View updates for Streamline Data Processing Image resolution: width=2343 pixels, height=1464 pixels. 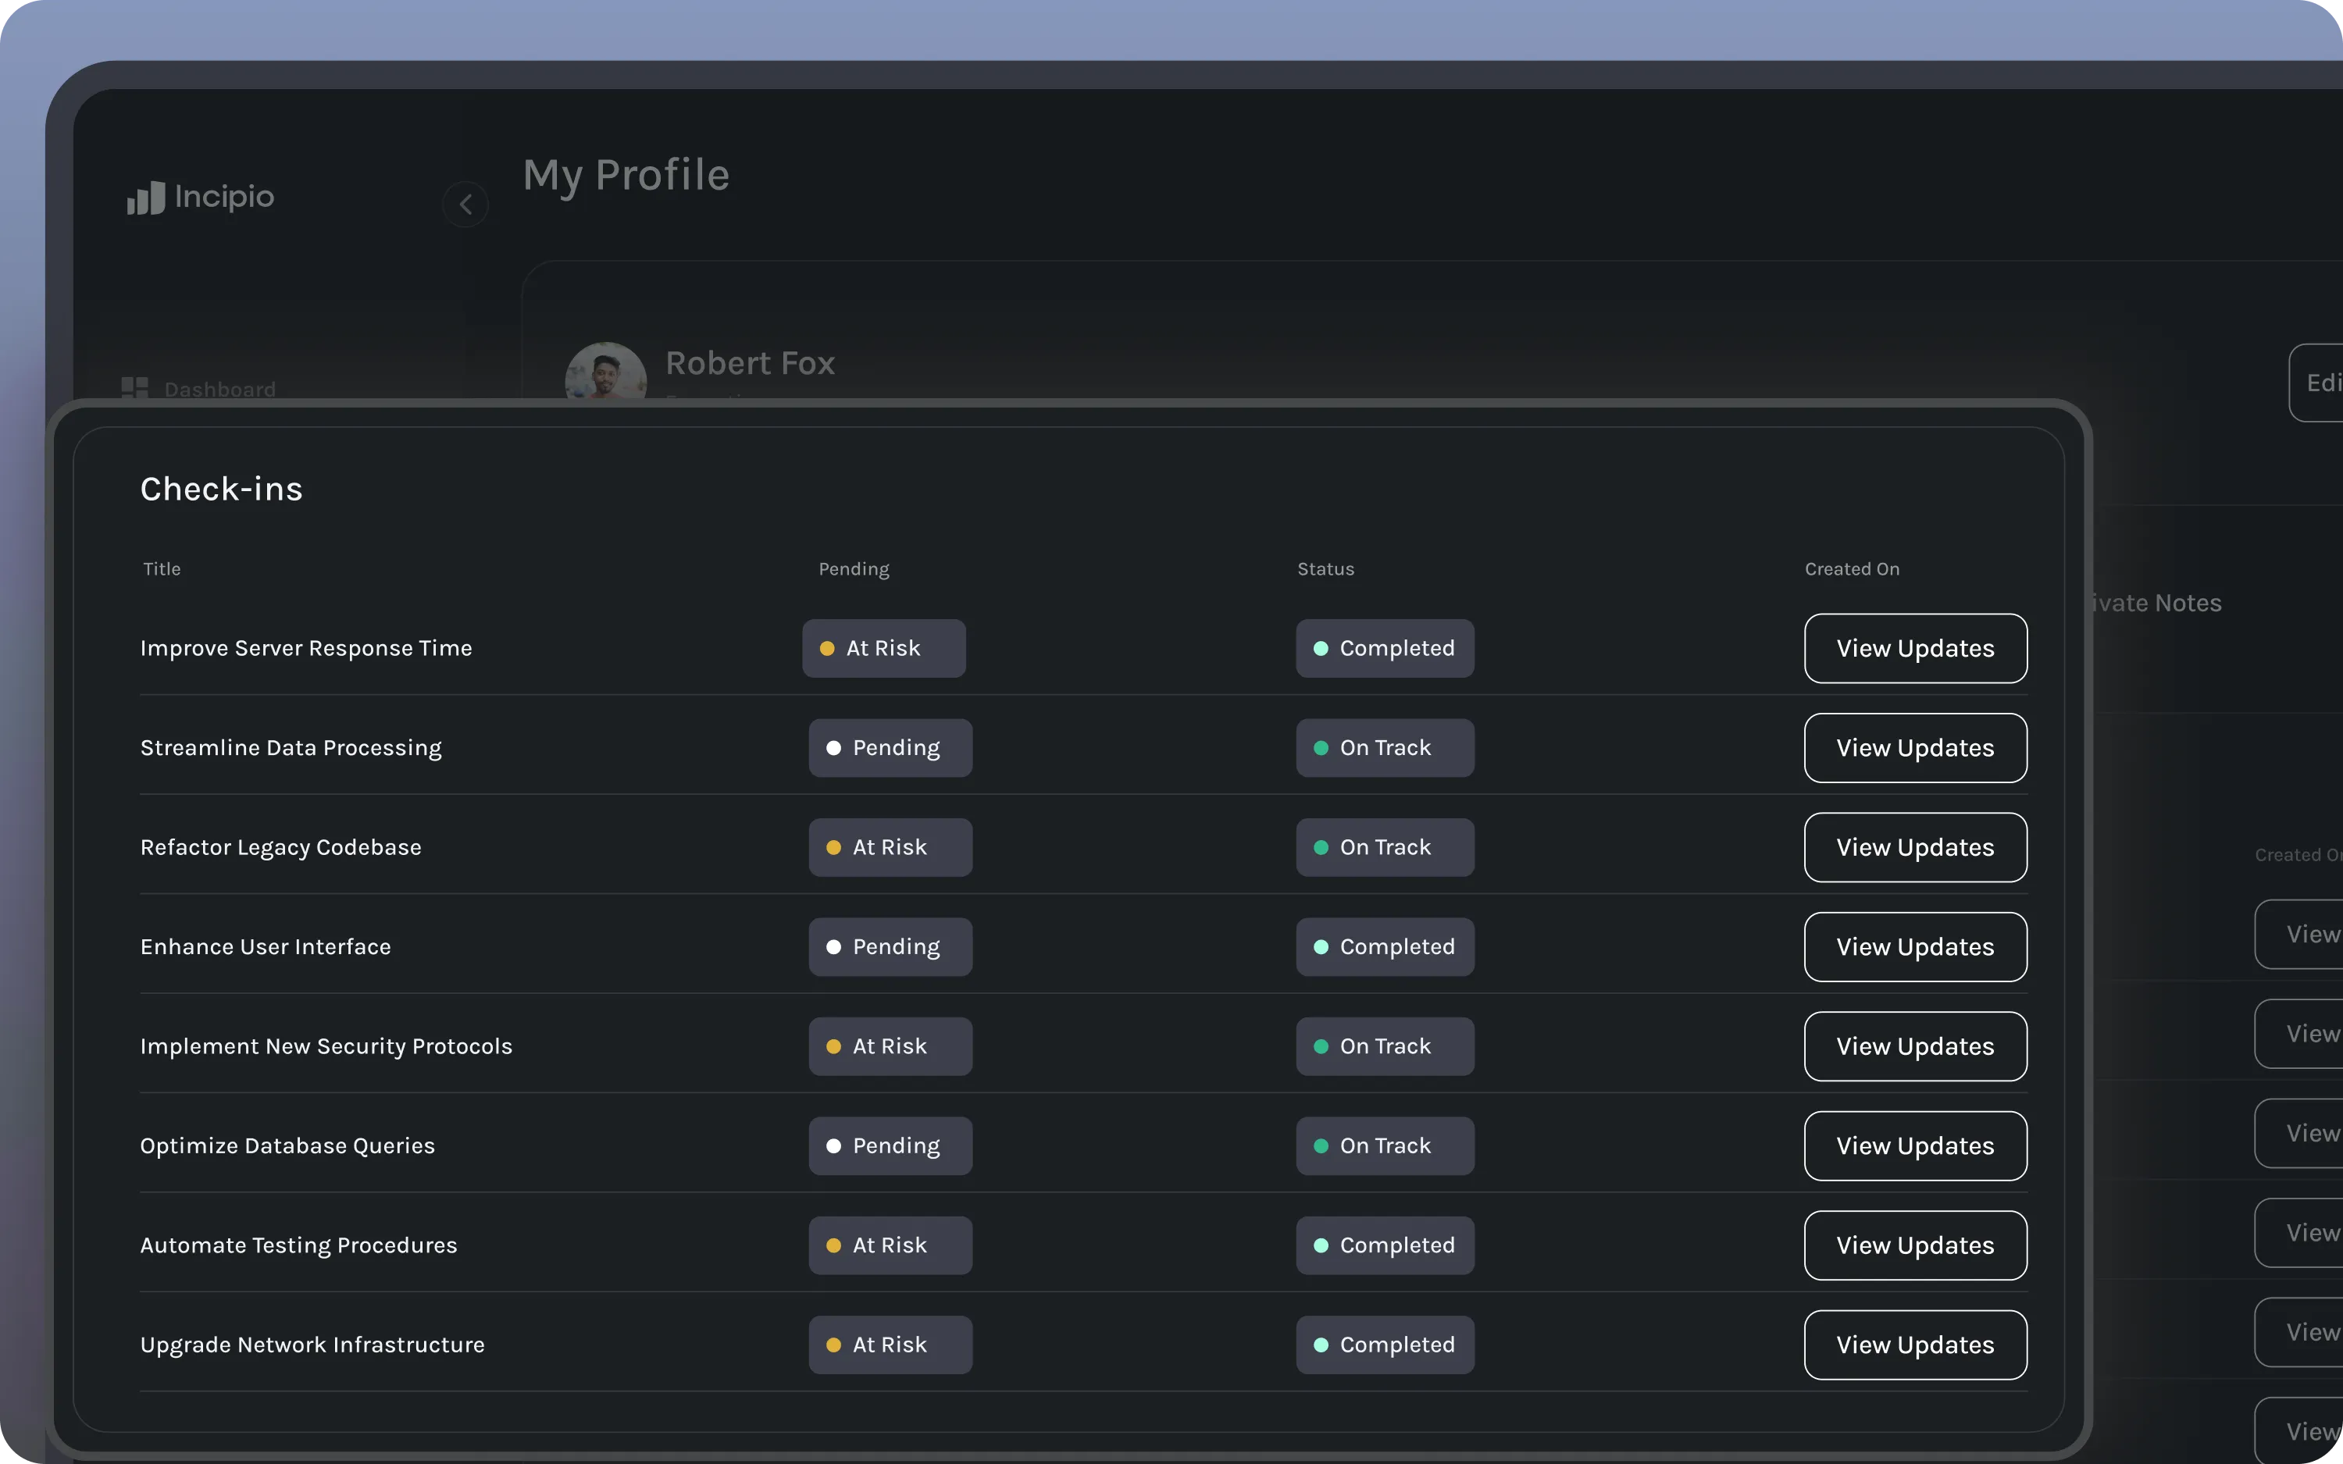coord(1914,749)
